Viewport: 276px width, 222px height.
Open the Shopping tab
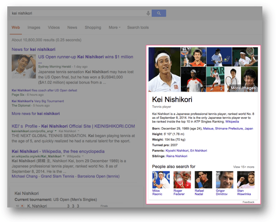coord(93,27)
